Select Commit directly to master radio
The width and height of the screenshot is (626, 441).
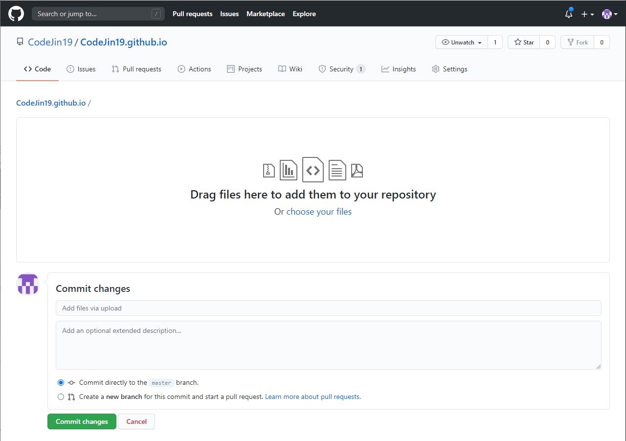coord(61,383)
